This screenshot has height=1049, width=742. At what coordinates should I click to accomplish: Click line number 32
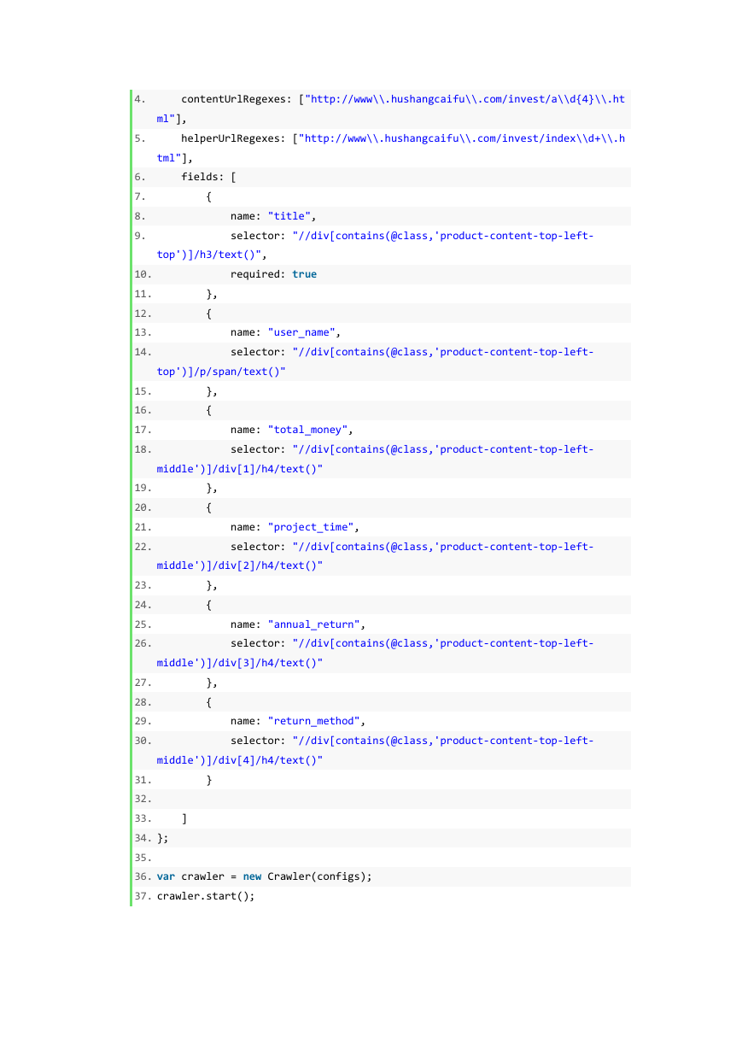pyautogui.click(x=143, y=799)
